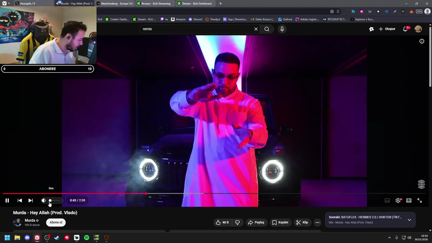Open File Explorer from taskbar
432x243 pixels.
[x=17, y=238]
